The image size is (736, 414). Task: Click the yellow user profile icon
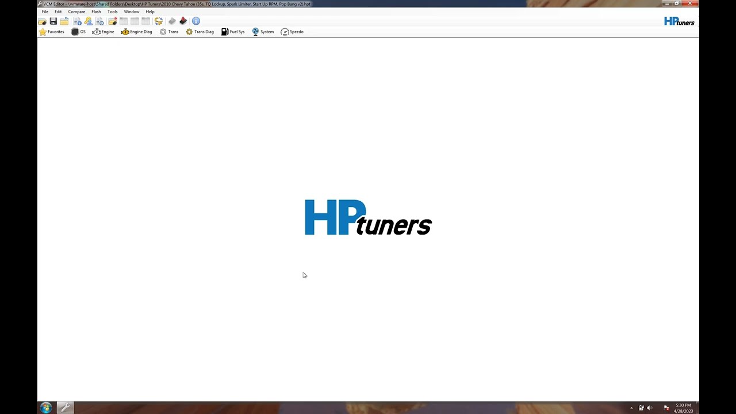(88, 21)
